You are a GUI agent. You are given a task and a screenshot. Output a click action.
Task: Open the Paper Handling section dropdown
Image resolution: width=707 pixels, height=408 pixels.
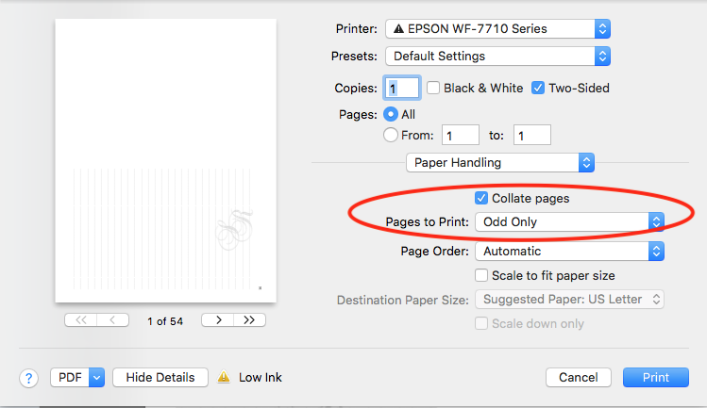point(500,163)
